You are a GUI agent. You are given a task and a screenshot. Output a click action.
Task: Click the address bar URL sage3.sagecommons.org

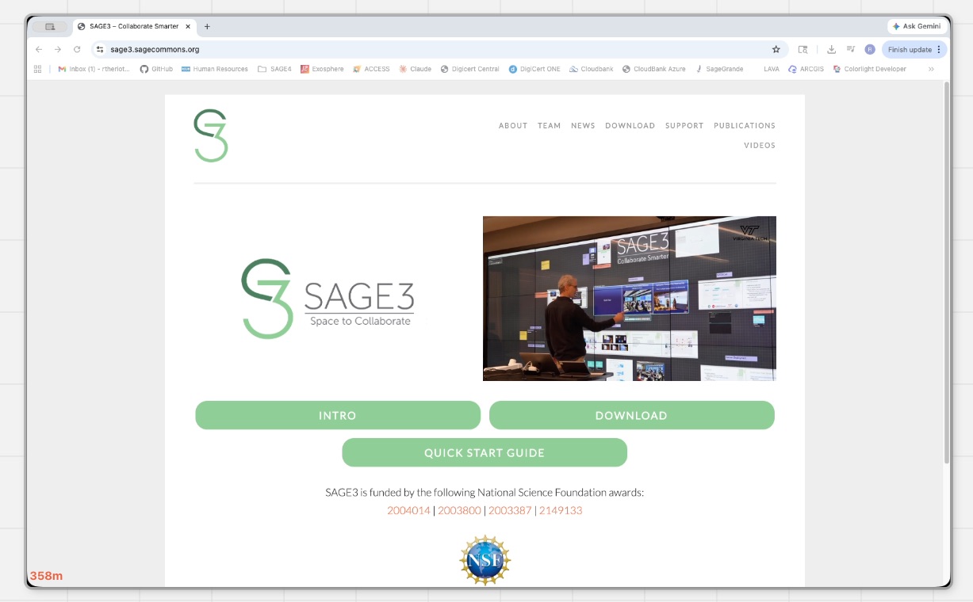click(155, 49)
